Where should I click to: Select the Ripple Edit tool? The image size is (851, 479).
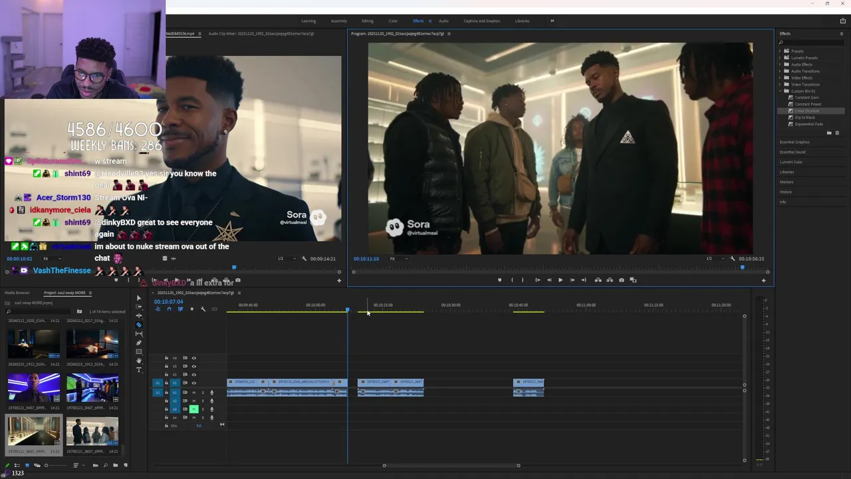pyautogui.click(x=139, y=316)
